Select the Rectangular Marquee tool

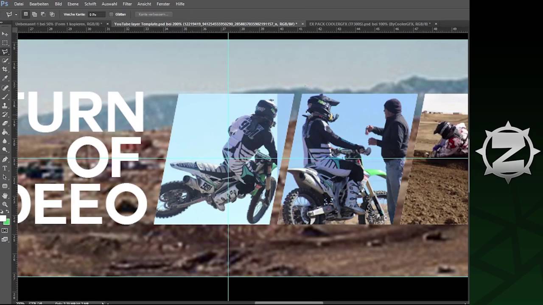pyautogui.click(x=5, y=43)
